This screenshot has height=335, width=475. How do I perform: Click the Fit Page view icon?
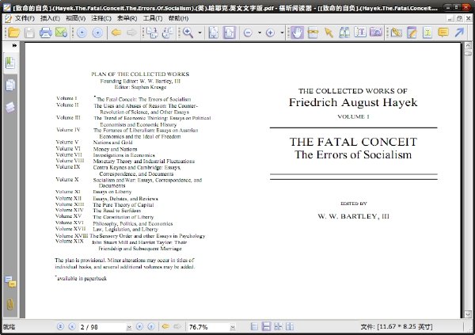(x=214, y=32)
